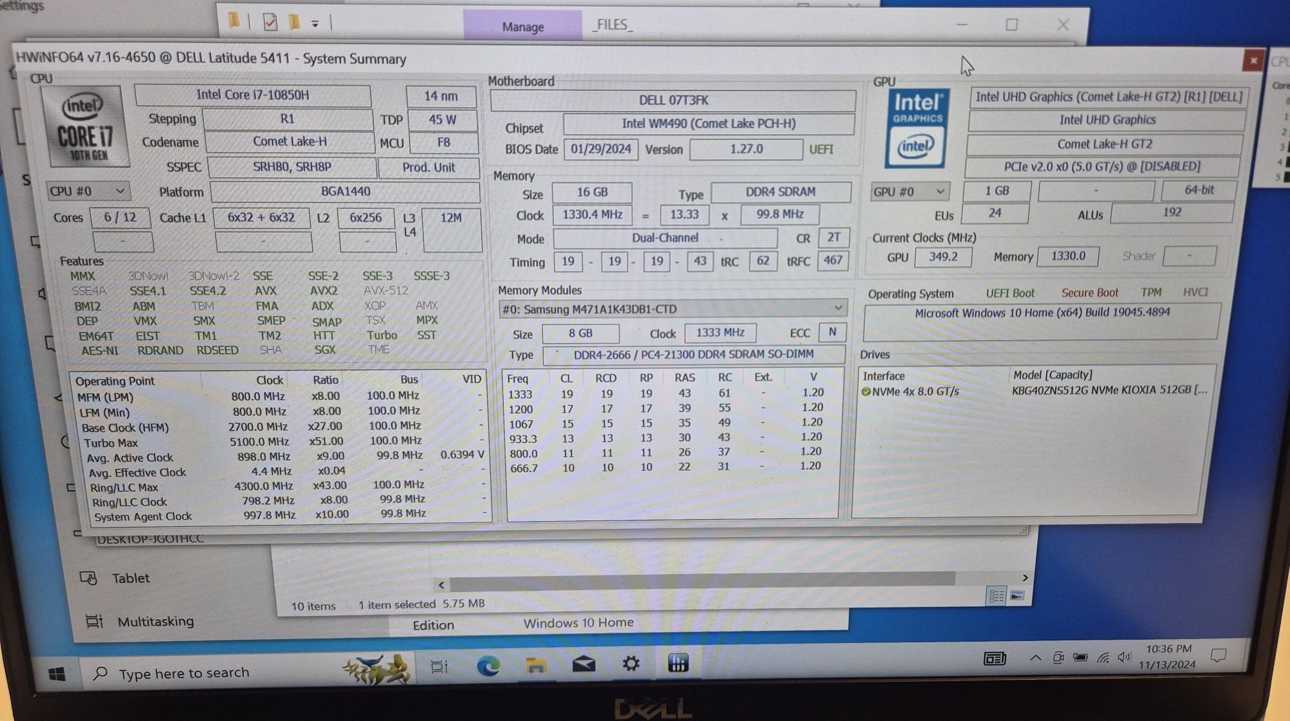
Task: Click the new folder icon in the Explorer toolbar
Action: 294,23
